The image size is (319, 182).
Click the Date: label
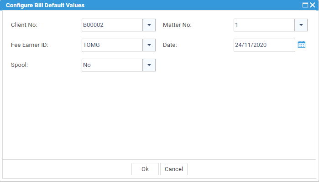pos(170,45)
